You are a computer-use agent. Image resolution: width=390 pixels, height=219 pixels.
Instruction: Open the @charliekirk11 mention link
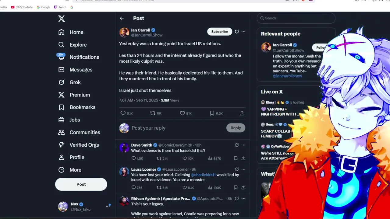click(203, 175)
